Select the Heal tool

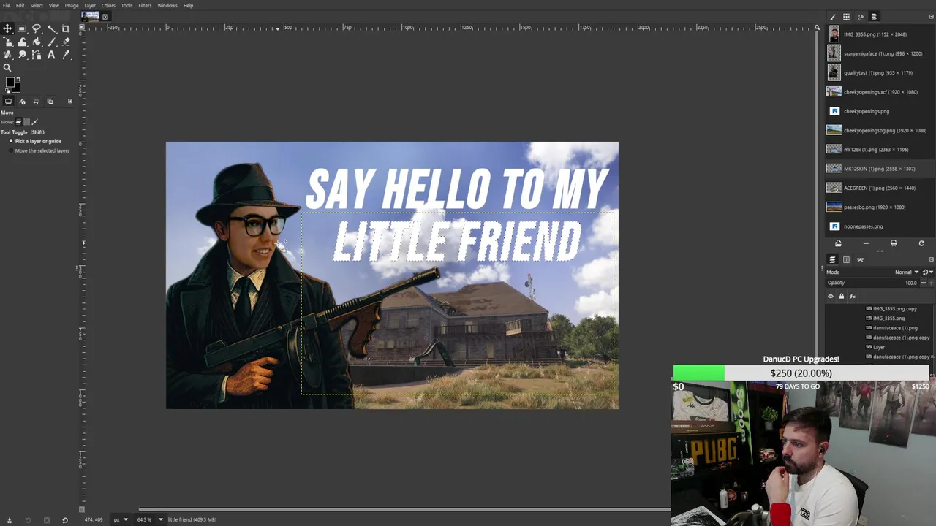tap(7, 55)
